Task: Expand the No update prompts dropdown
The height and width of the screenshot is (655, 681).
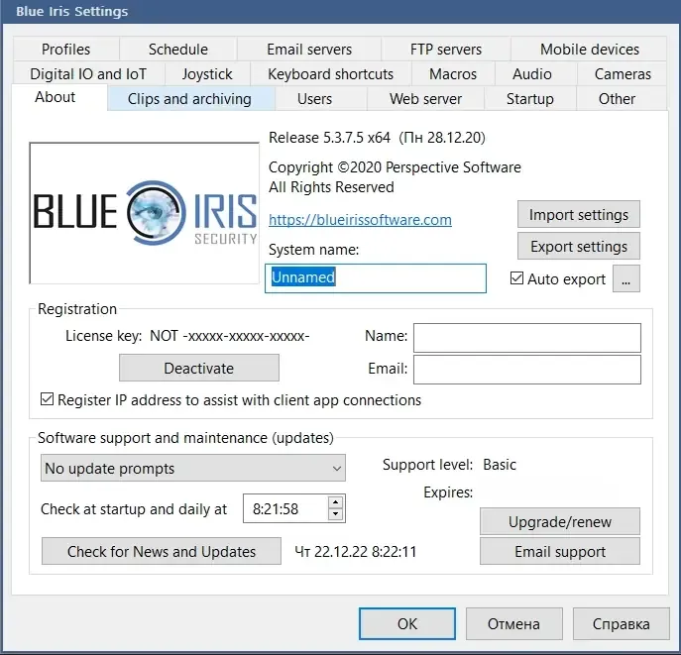Action: (193, 468)
